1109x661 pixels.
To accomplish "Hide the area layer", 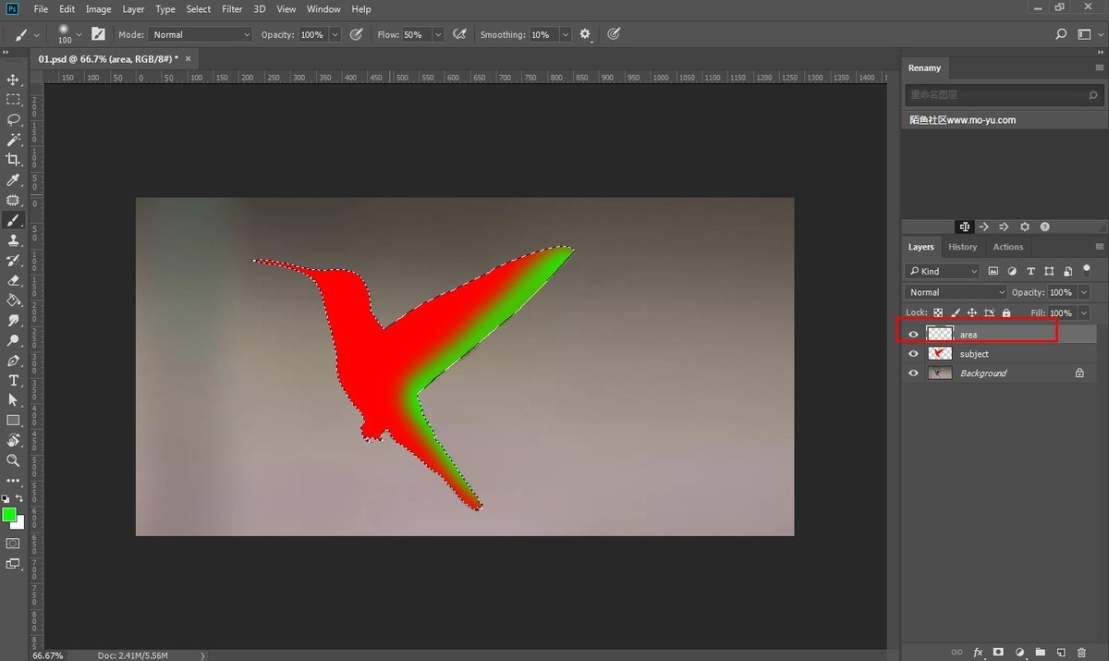I will [x=913, y=335].
